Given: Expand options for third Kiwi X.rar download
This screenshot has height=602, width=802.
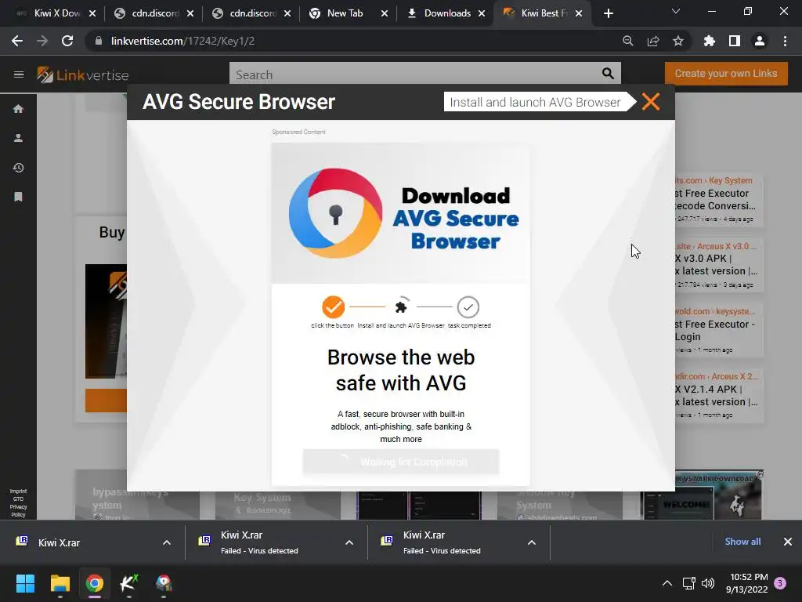Looking at the screenshot, I should tap(532, 542).
